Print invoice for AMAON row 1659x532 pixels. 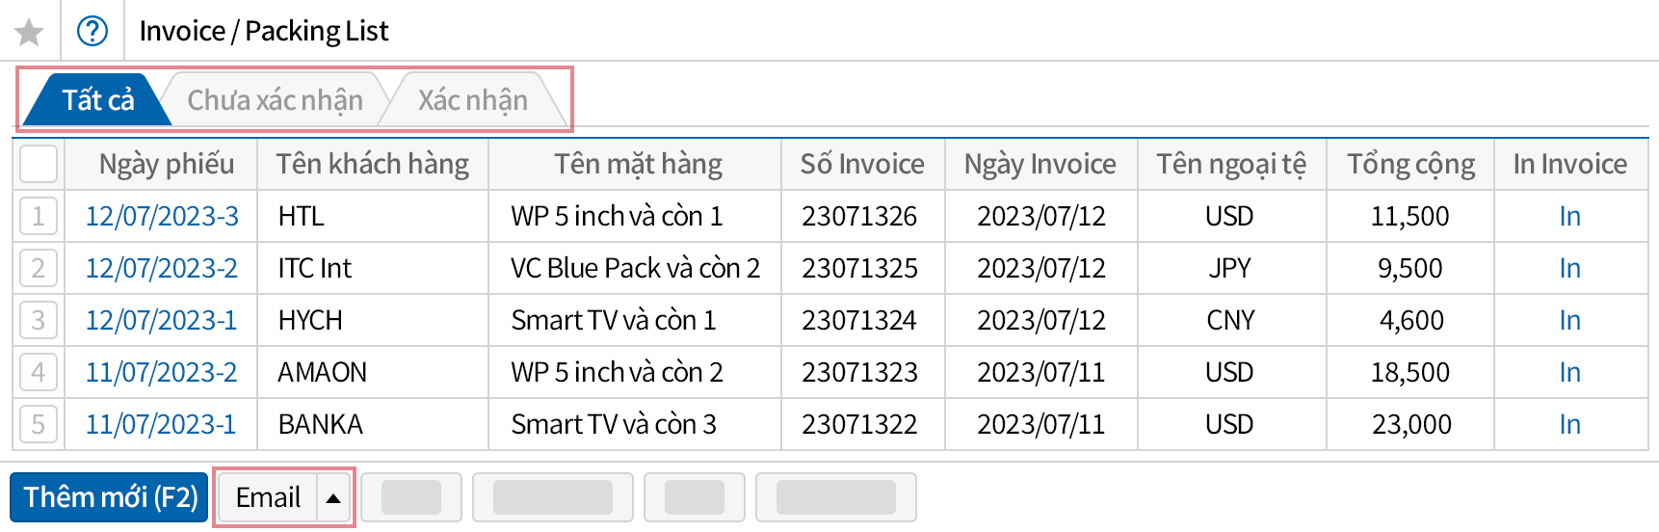[x=1569, y=372]
